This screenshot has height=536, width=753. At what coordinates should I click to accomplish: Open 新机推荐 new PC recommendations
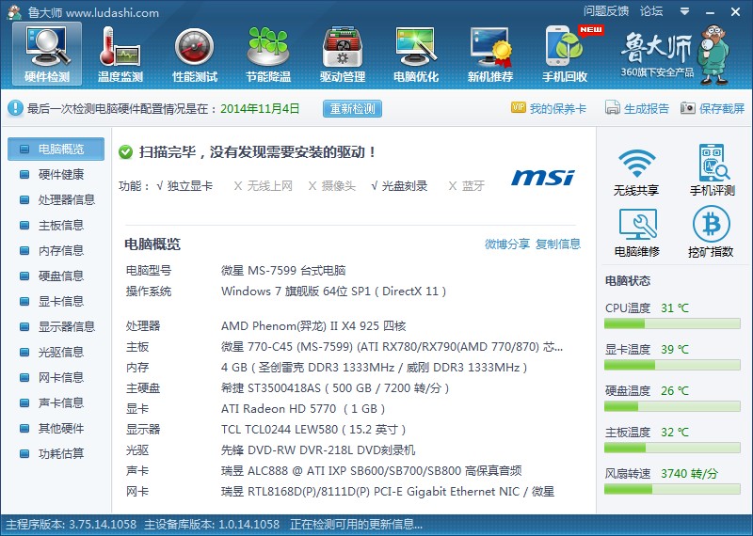coord(490,55)
